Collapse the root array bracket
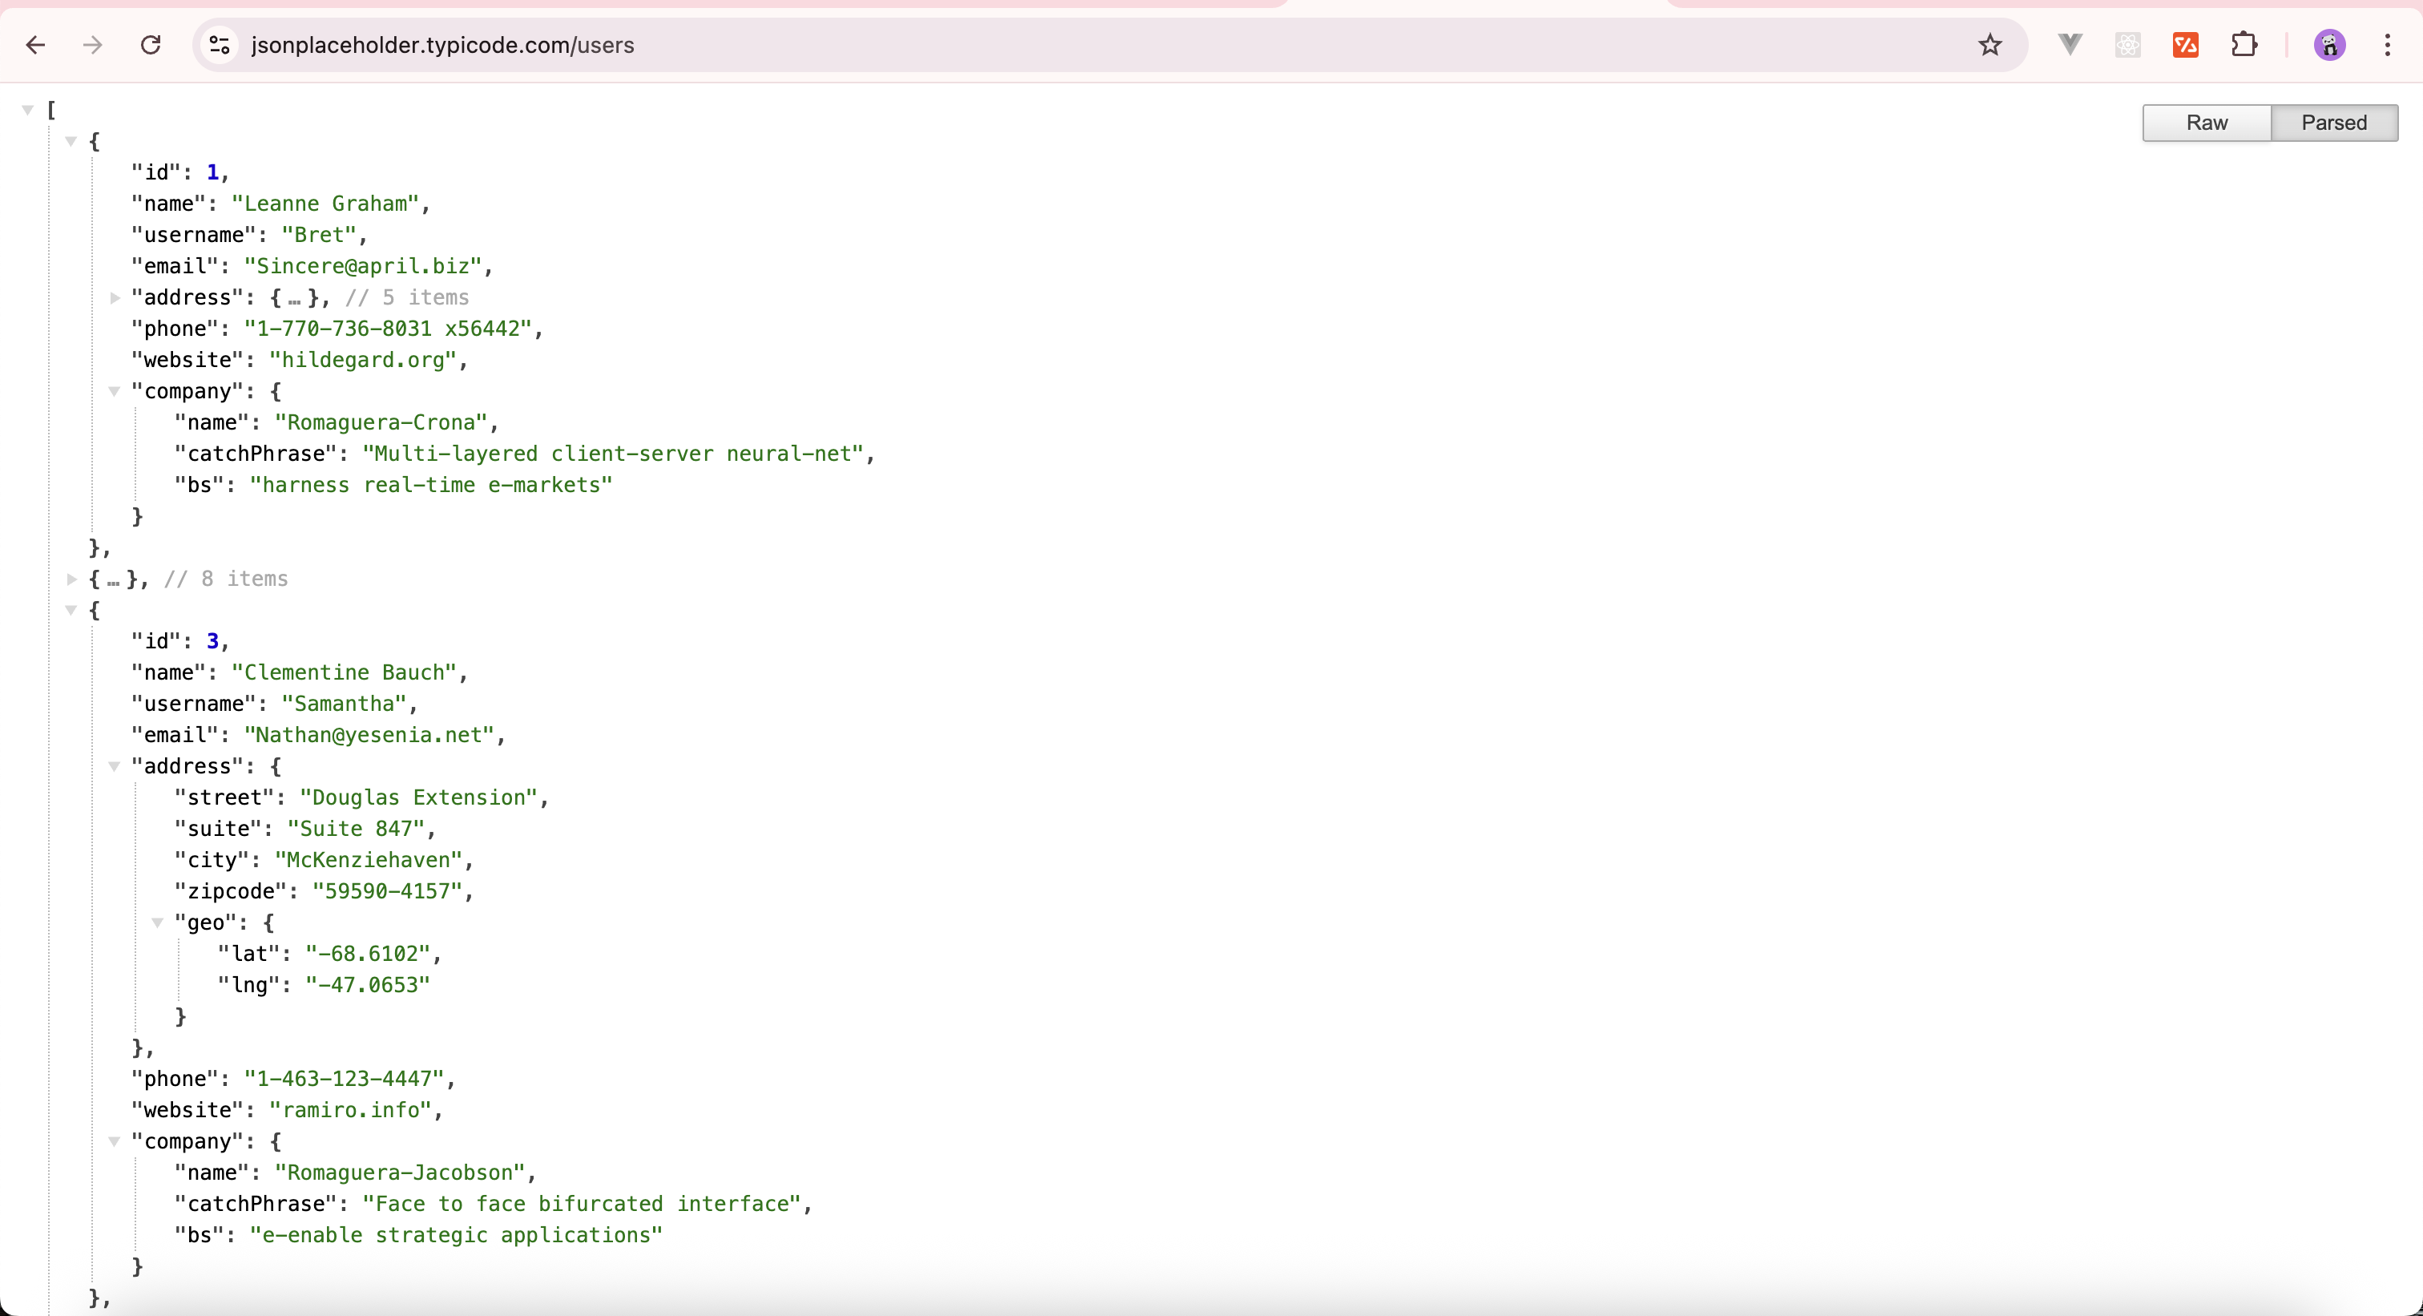The width and height of the screenshot is (2423, 1316). (x=27, y=110)
